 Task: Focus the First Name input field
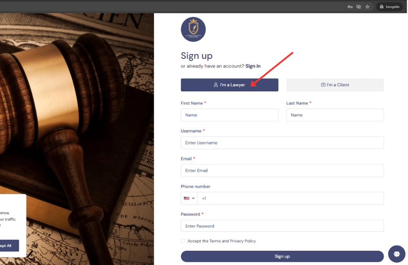tap(229, 115)
